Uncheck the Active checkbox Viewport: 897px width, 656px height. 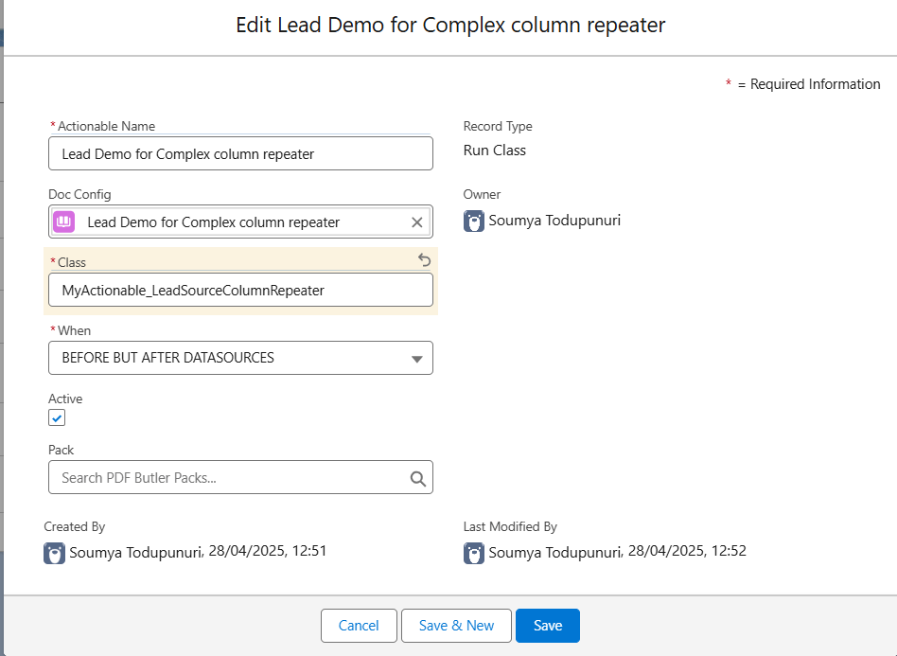click(x=57, y=417)
